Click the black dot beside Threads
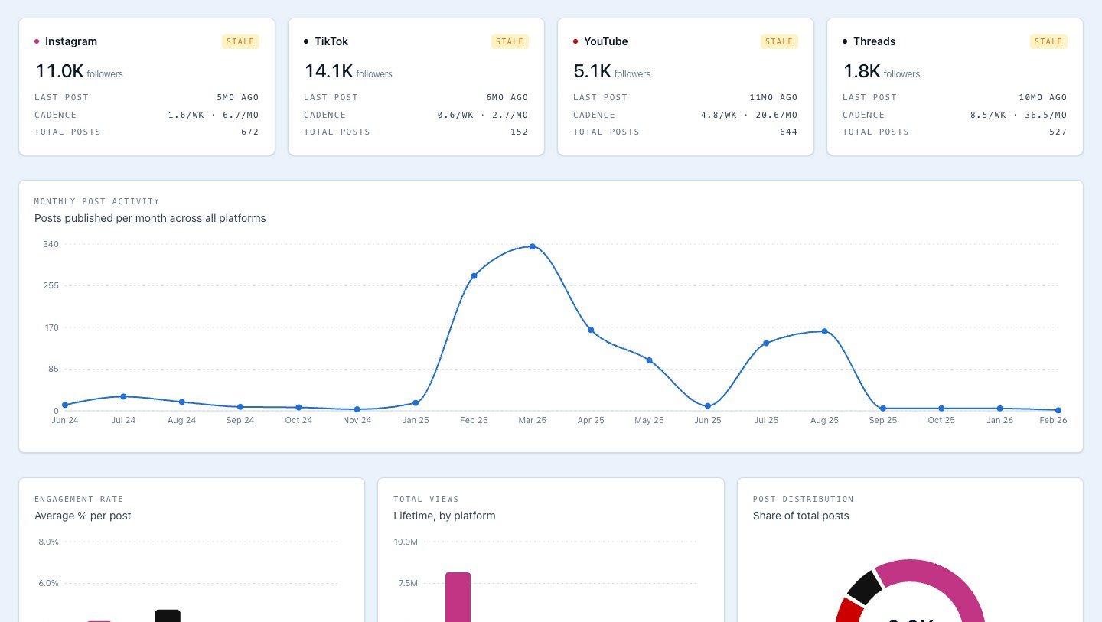 pyautogui.click(x=845, y=41)
